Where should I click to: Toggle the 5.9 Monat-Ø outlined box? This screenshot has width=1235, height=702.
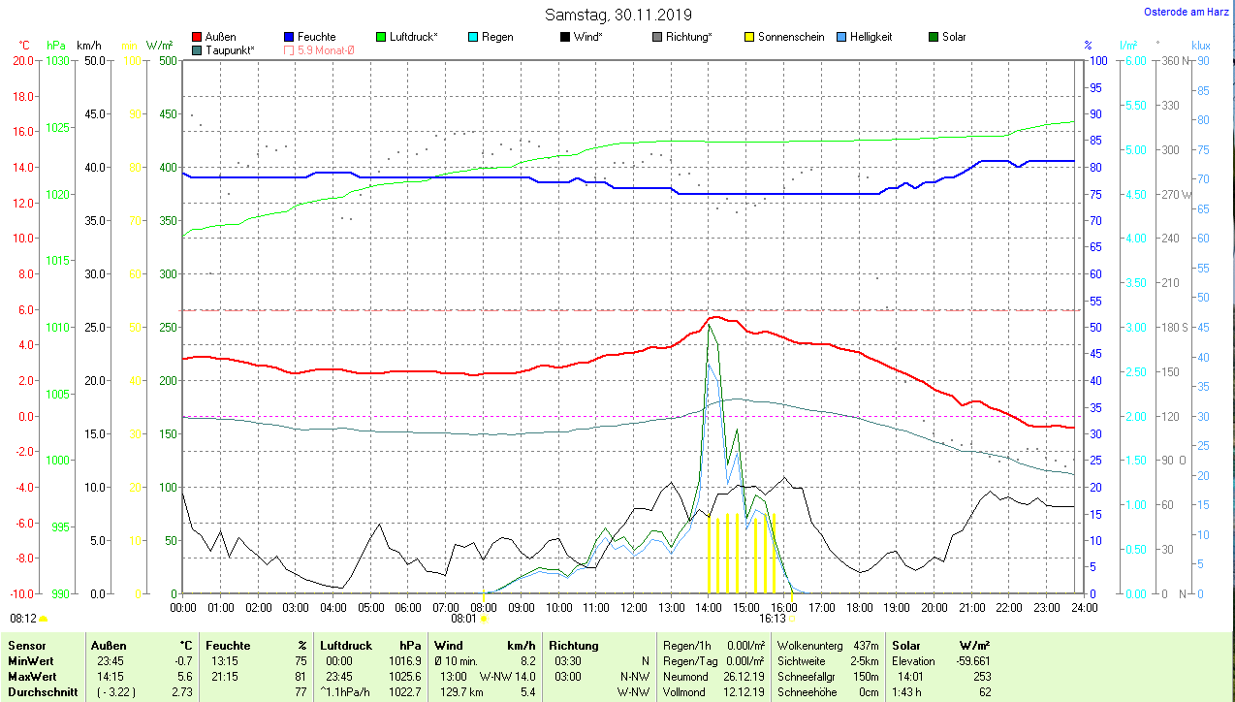click(x=289, y=49)
